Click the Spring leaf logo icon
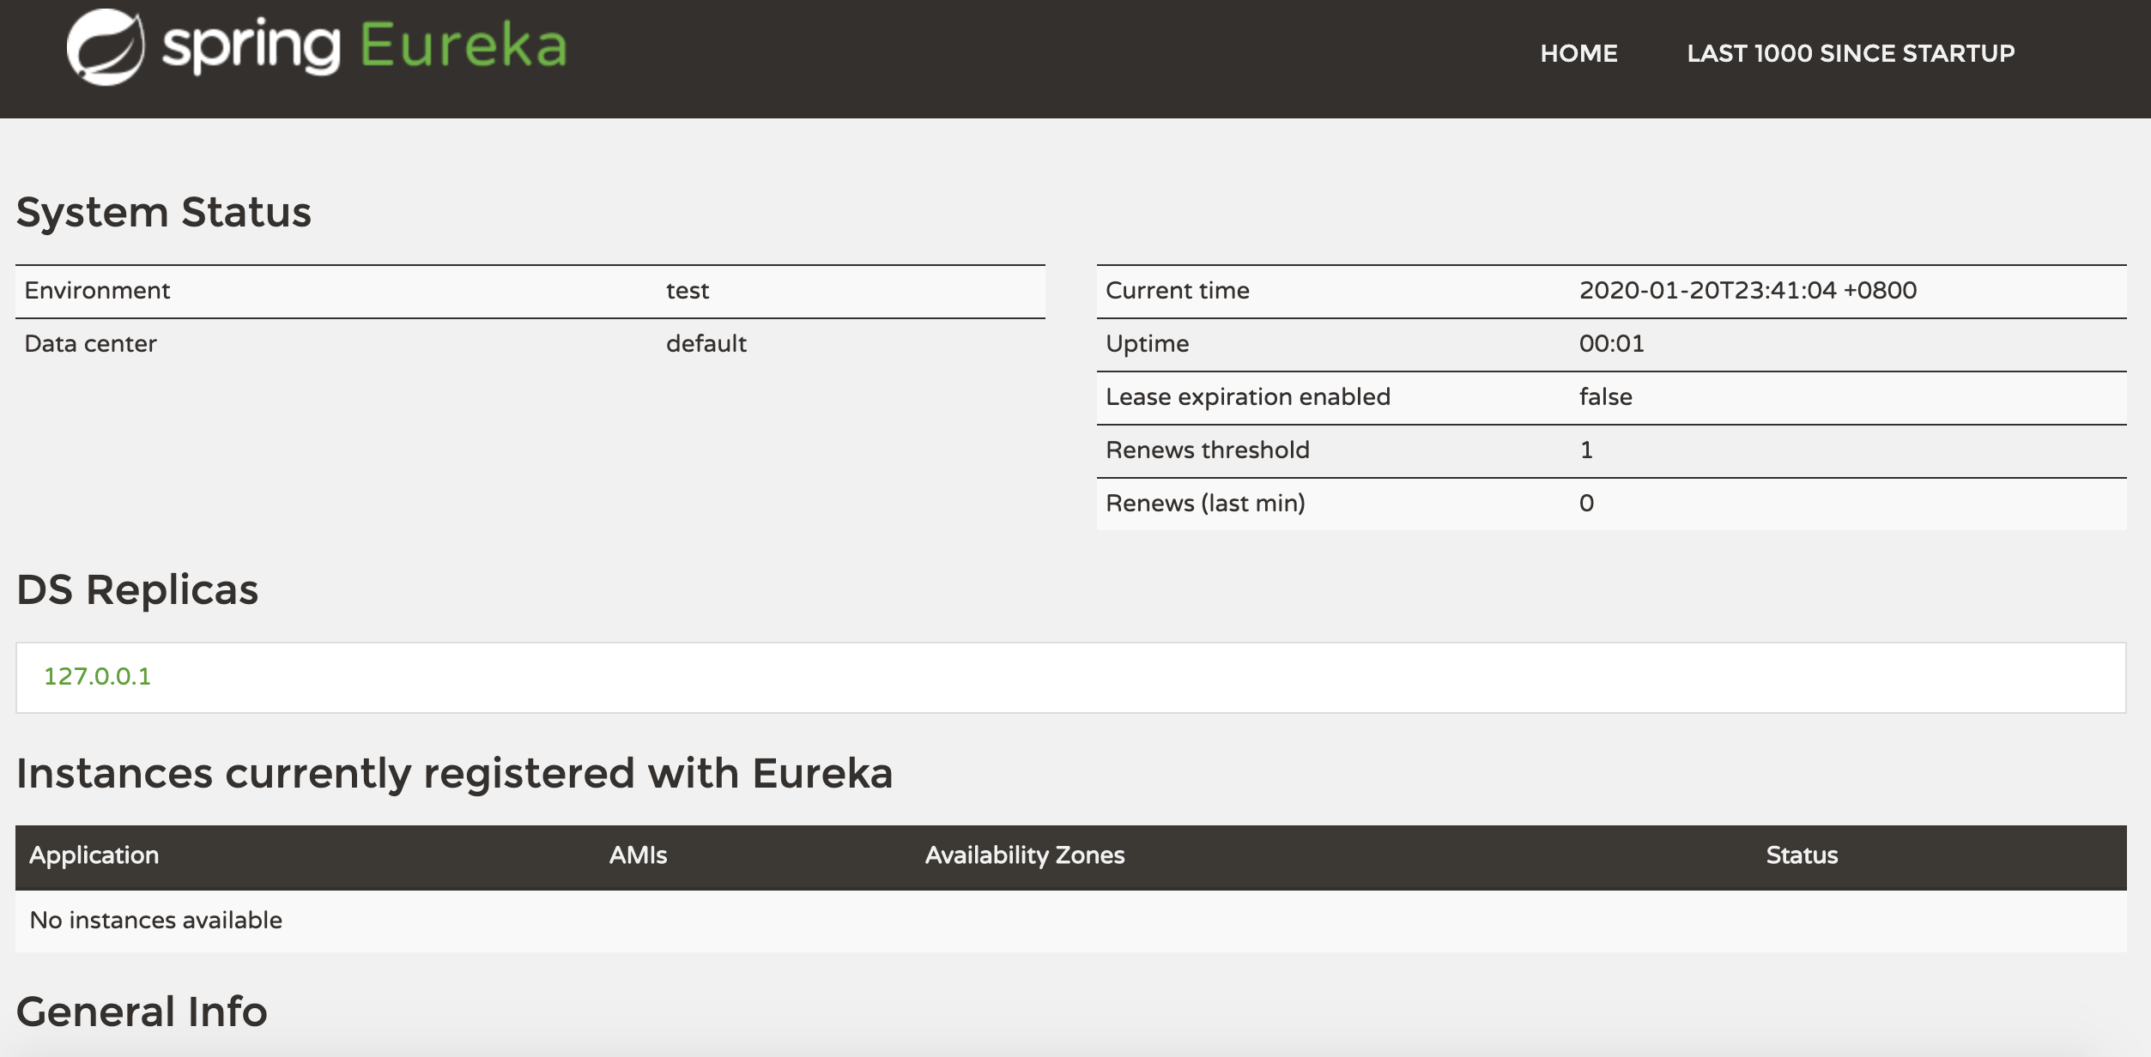Screen dimensions: 2151x1057 (106, 47)
